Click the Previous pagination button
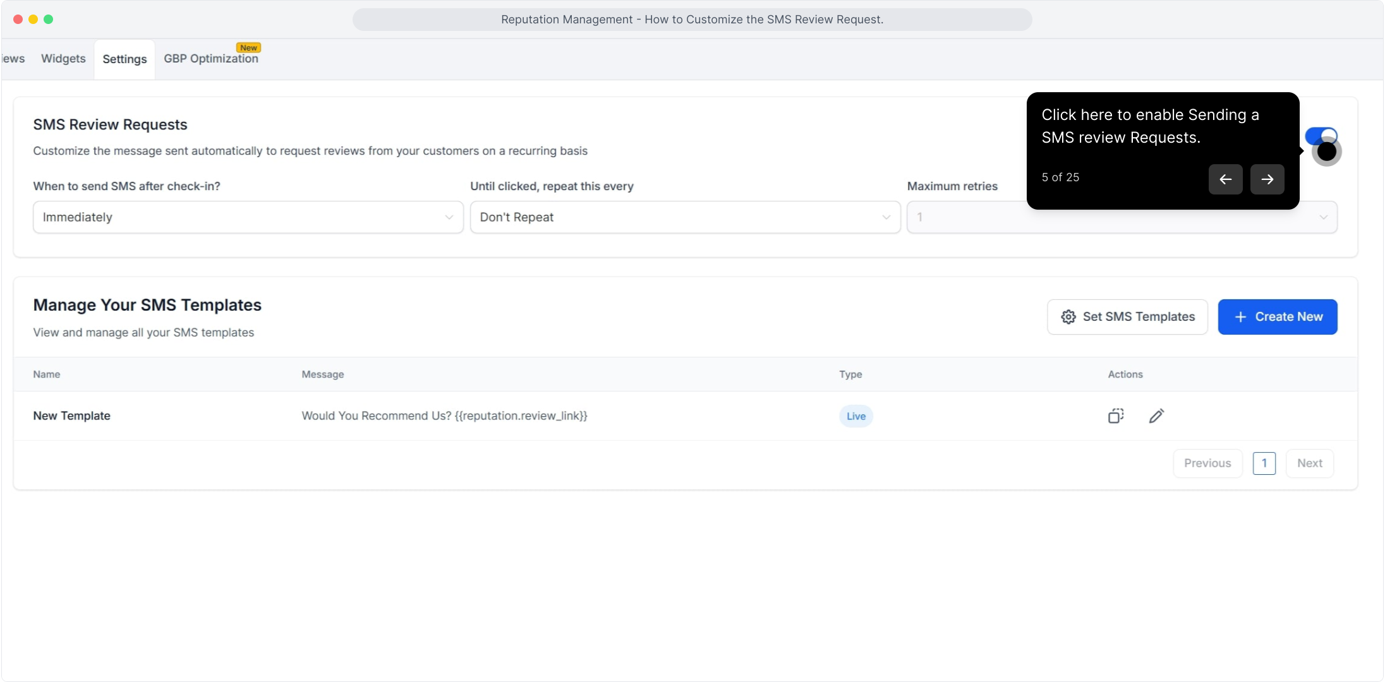The width and height of the screenshot is (1385, 682). 1207,464
